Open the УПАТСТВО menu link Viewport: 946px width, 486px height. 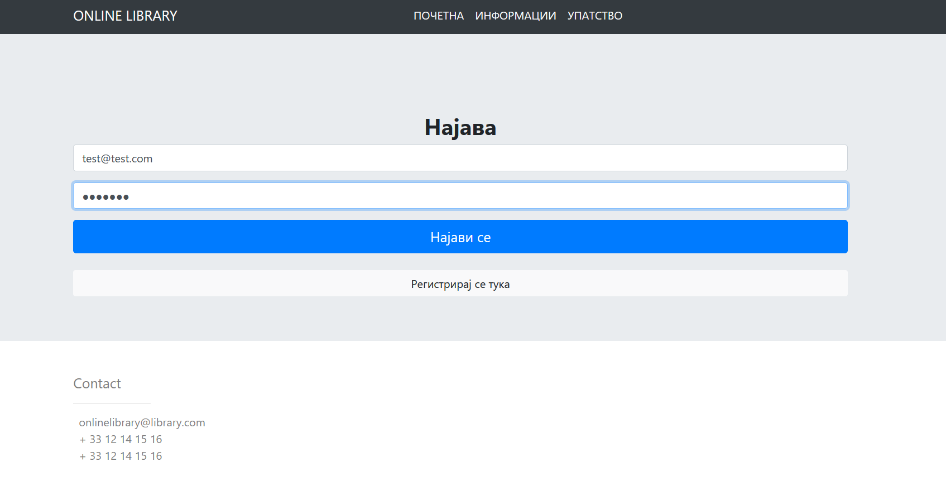pyautogui.click(x=594, y=16)
